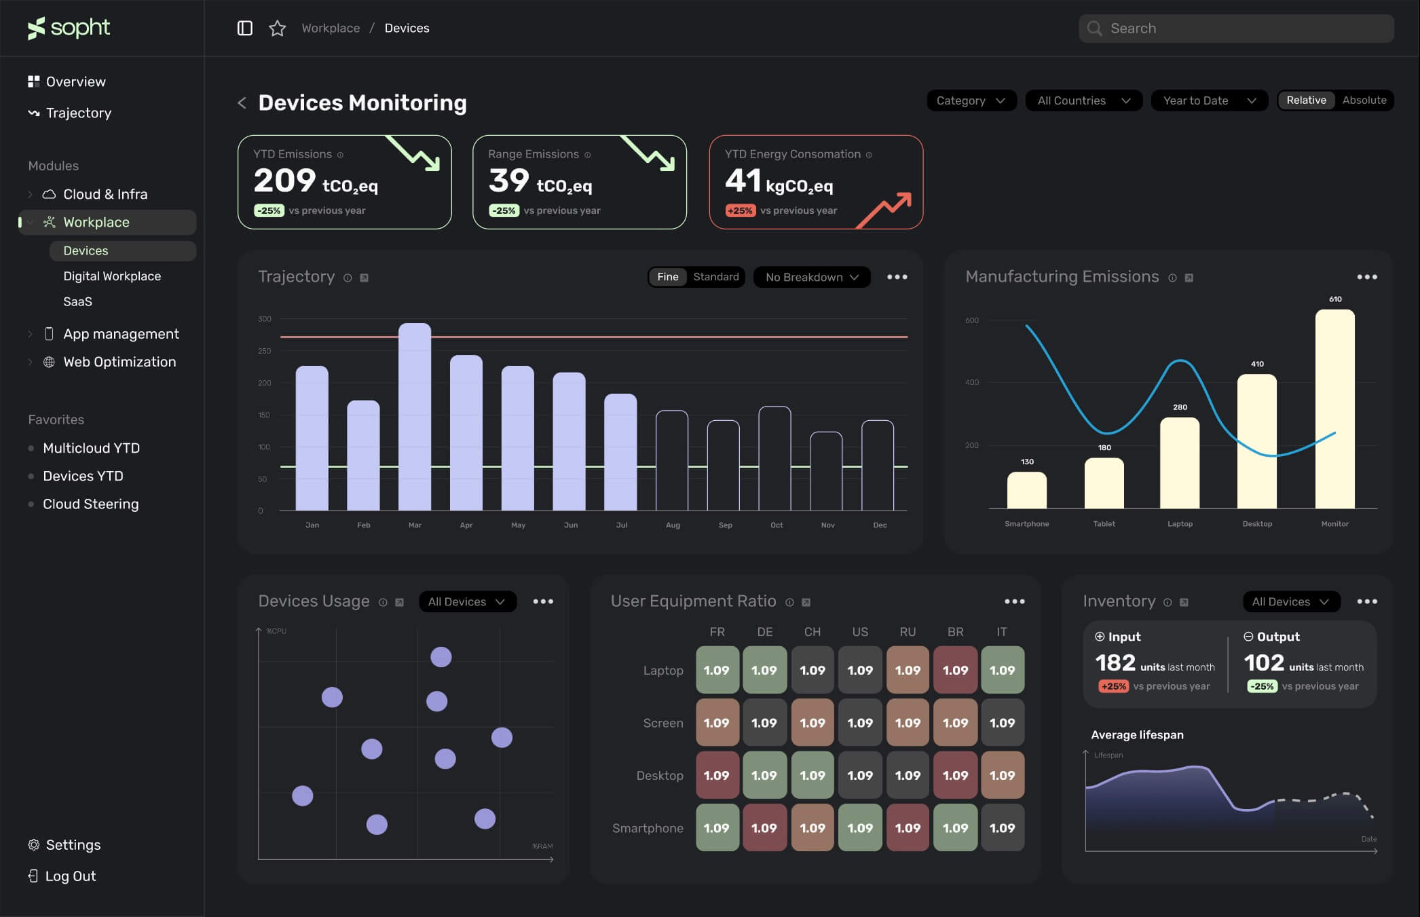Click the Devices breadcrumb
This screenshot has height=917, width=1420.
click(x=407, y=28)
